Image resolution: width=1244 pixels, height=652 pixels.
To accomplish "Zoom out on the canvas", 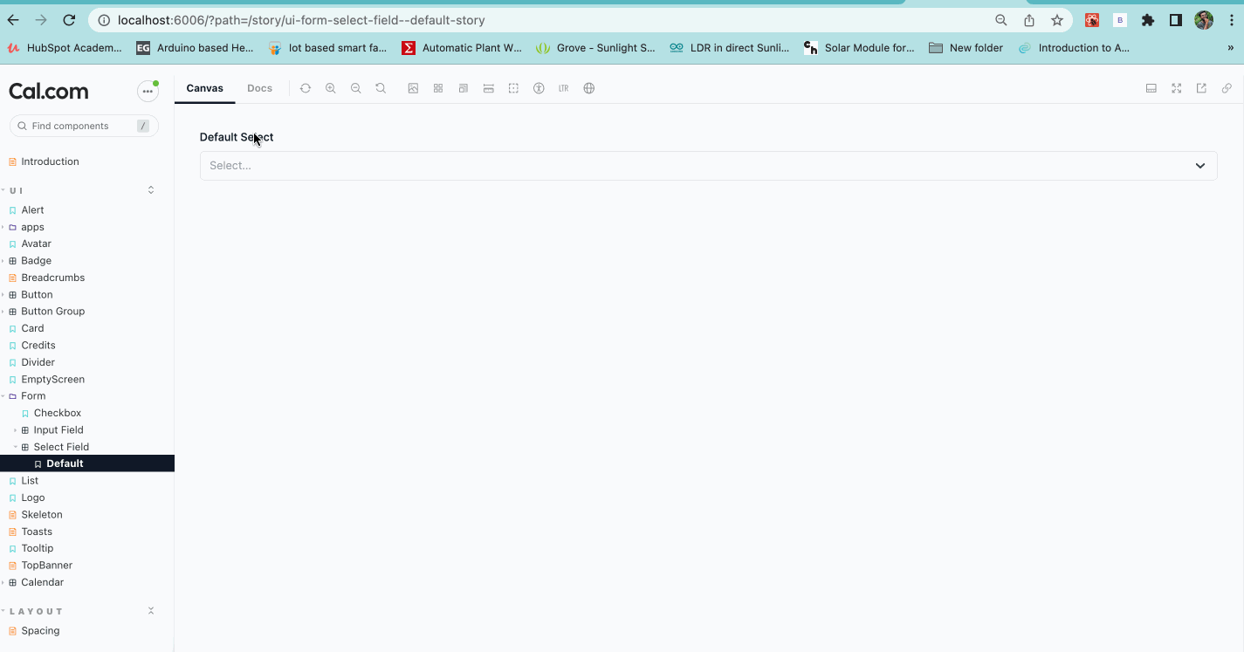I will (x=355, y=87).
